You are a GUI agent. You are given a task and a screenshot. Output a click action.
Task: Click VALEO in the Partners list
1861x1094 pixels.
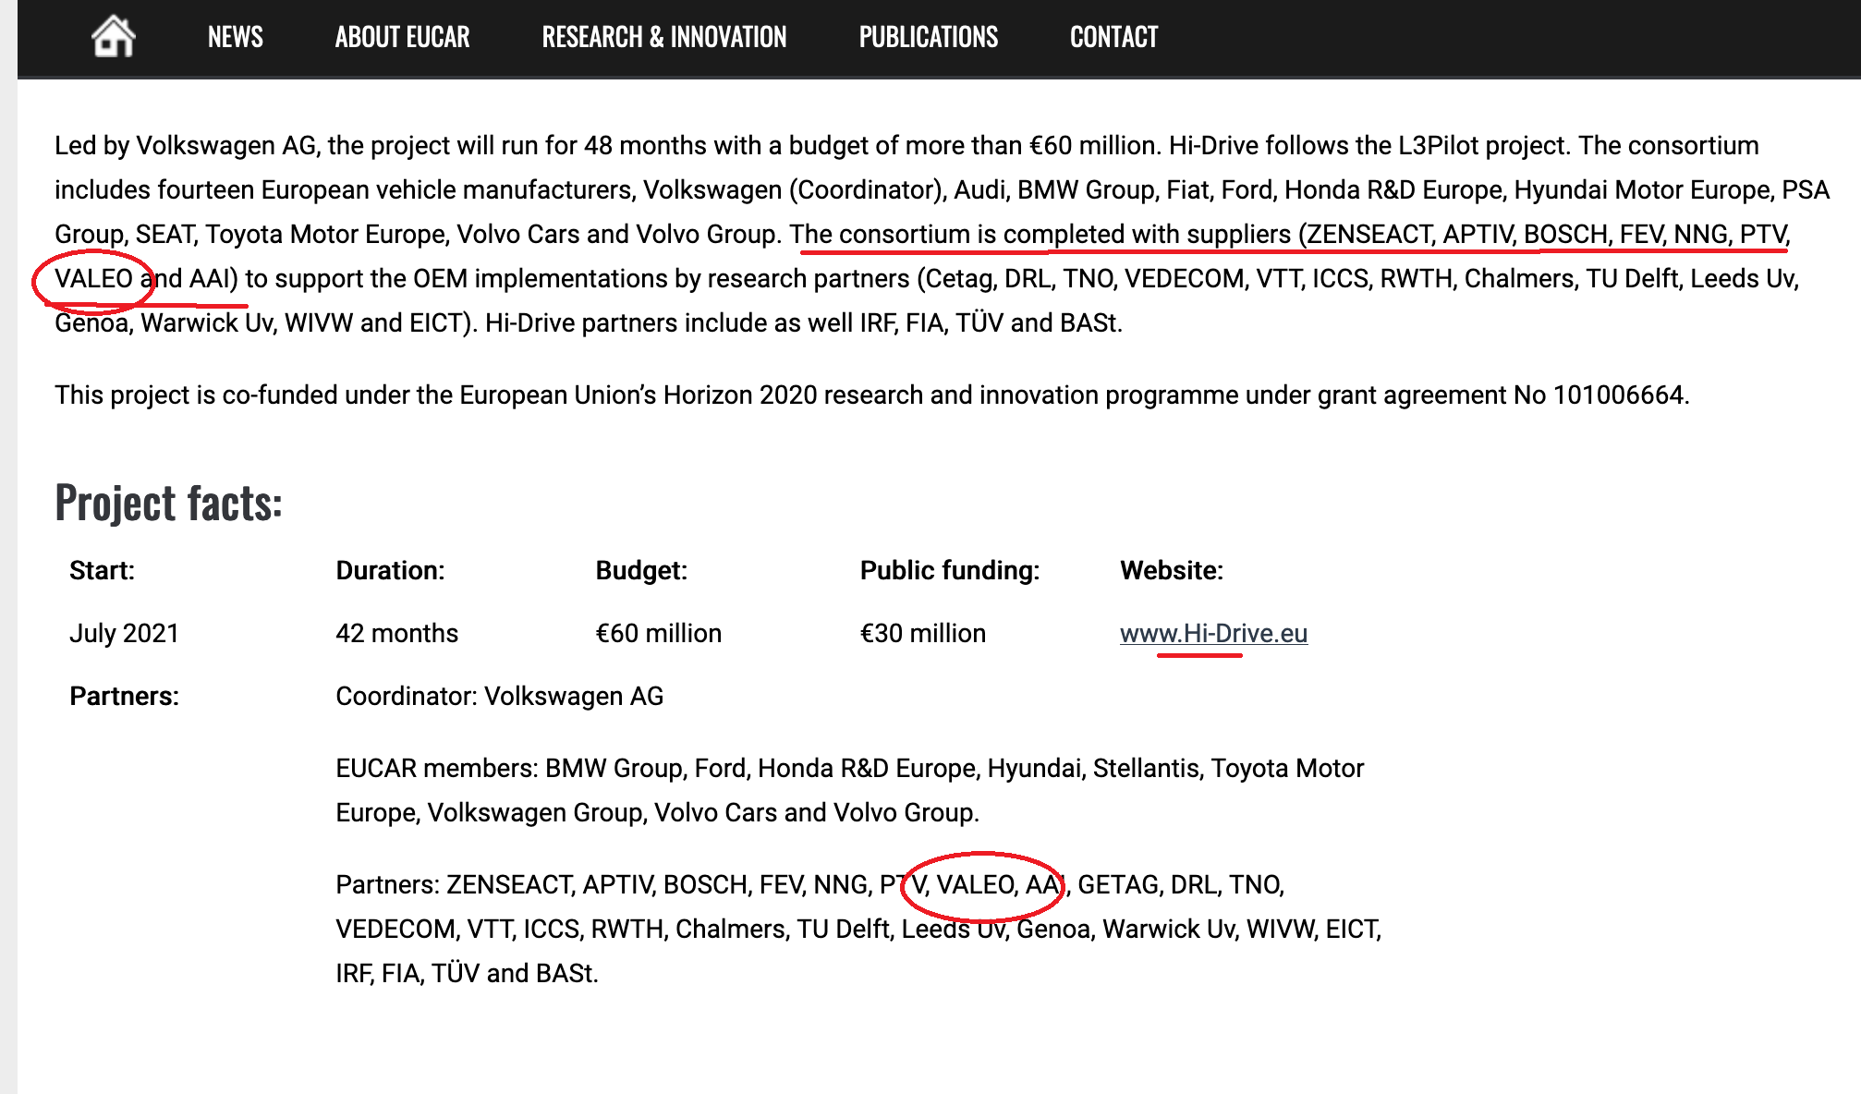pos(976,884)
